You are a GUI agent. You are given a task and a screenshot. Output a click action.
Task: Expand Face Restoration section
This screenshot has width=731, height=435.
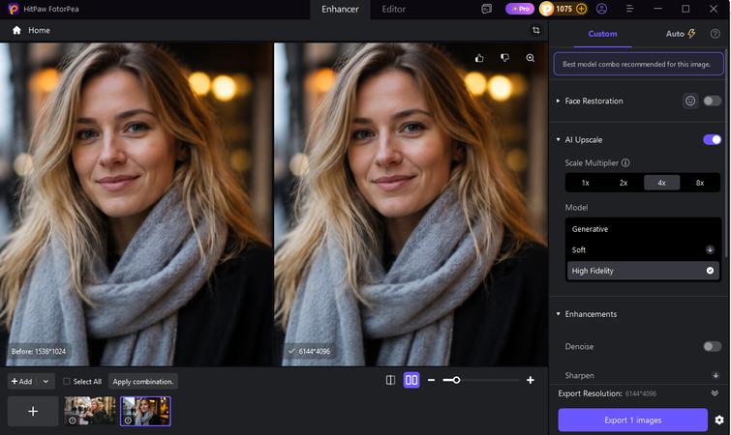pos(558,101)
